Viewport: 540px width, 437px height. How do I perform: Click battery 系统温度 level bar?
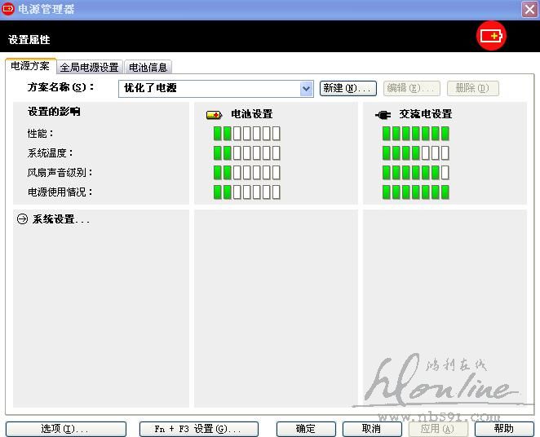(x=247, y=153)
